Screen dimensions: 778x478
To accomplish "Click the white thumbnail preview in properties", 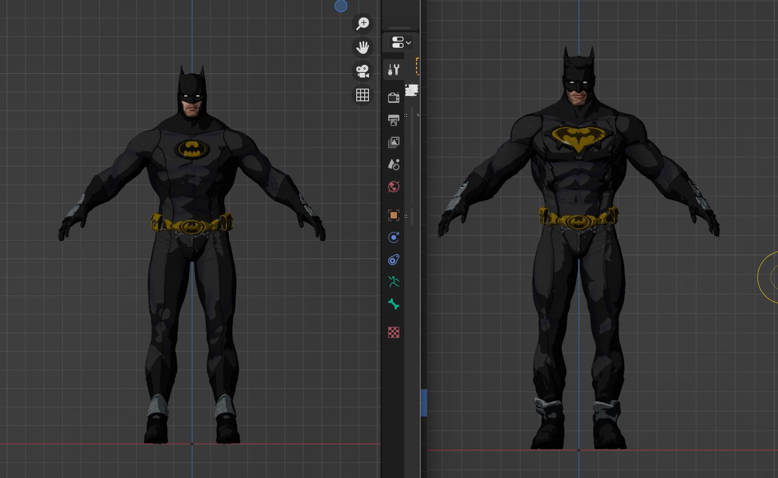I will pos(412,90).
